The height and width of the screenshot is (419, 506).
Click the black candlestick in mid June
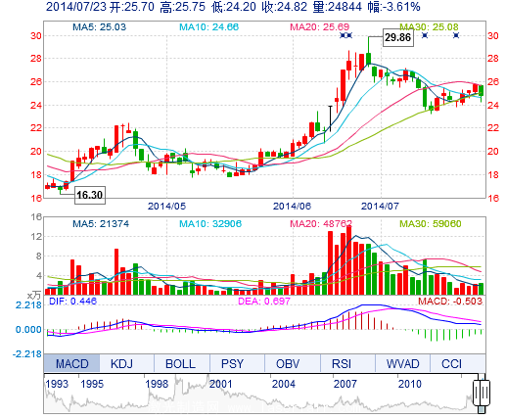(330, 118)
